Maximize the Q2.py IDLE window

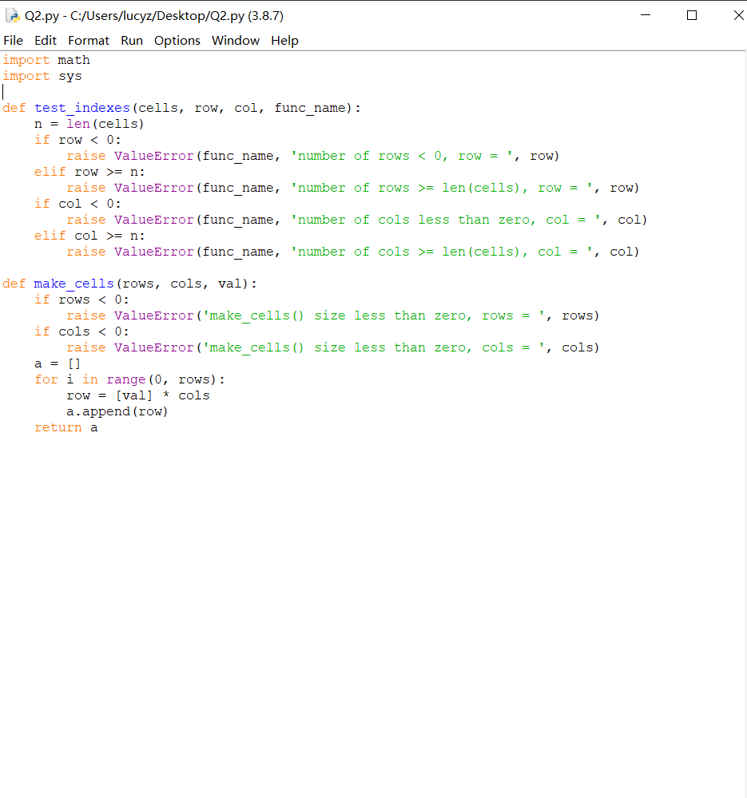(x=692, y=15)
